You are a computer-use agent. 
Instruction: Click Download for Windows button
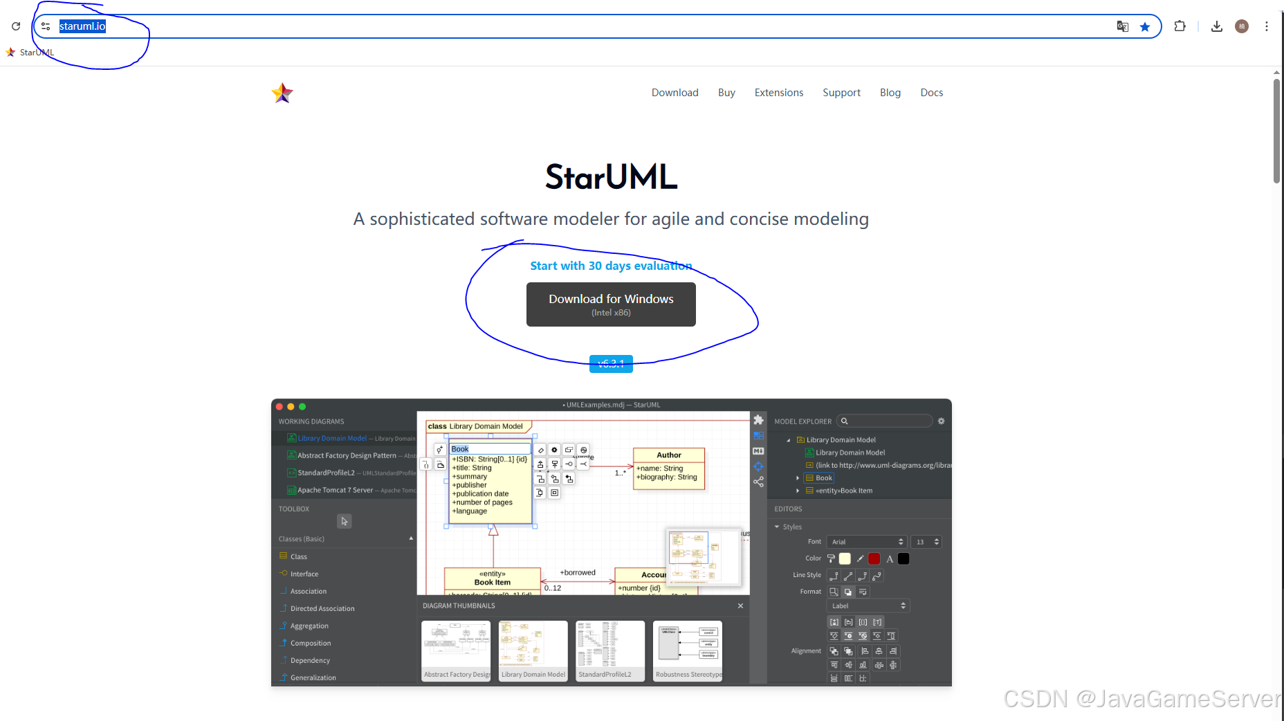click(611, 304)
